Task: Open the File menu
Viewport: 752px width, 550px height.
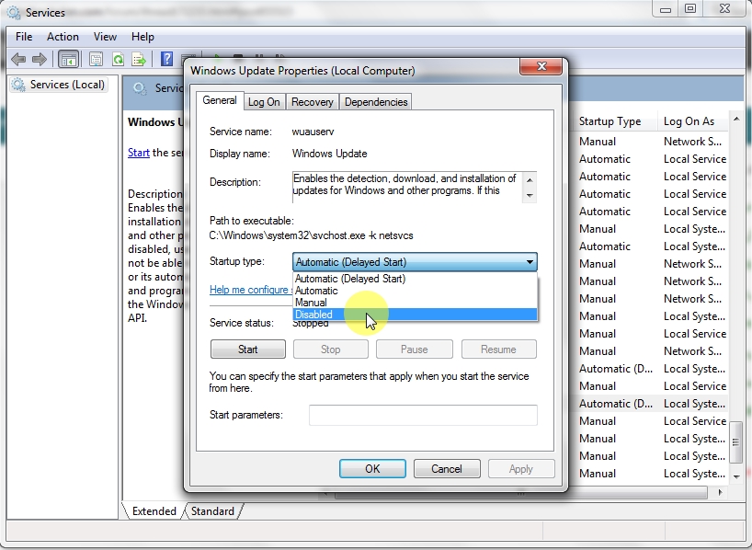Action: (x=24, y=37)
